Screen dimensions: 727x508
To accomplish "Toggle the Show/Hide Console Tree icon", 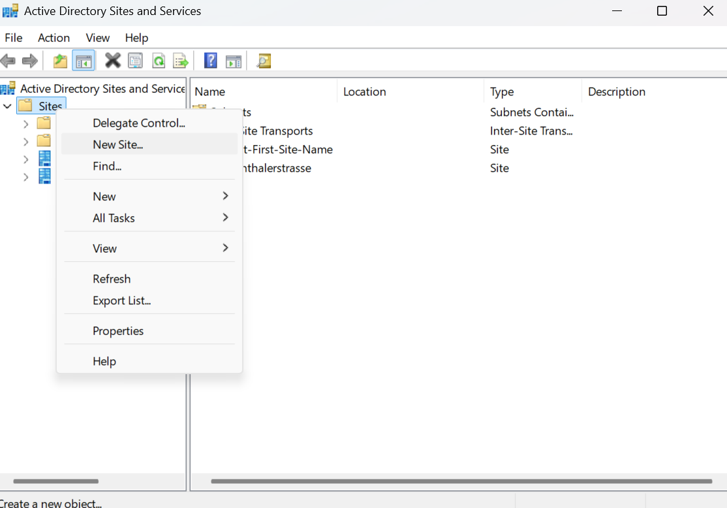I will (x=84, y=61).
